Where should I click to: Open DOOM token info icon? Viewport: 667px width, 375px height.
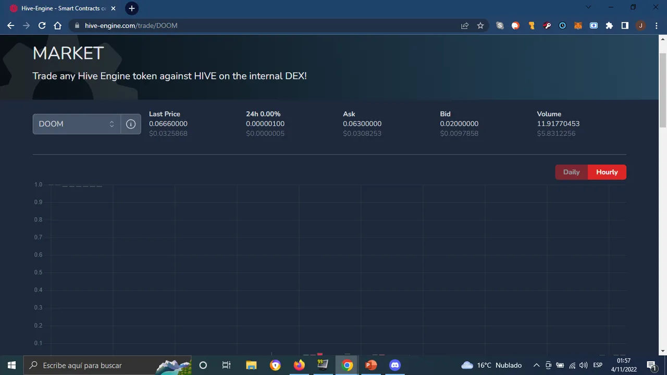pyautogui.click(x=131, y=124)
